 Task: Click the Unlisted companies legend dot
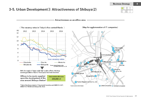112,86
